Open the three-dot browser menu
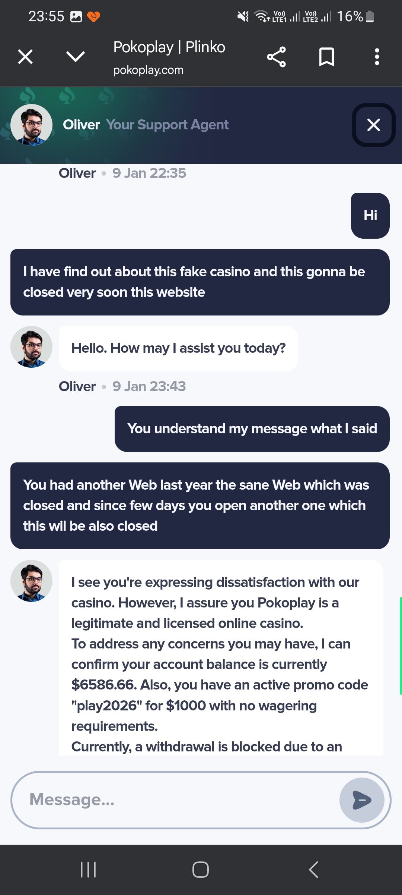Screen dimensions: 402x895 (377, 57)
